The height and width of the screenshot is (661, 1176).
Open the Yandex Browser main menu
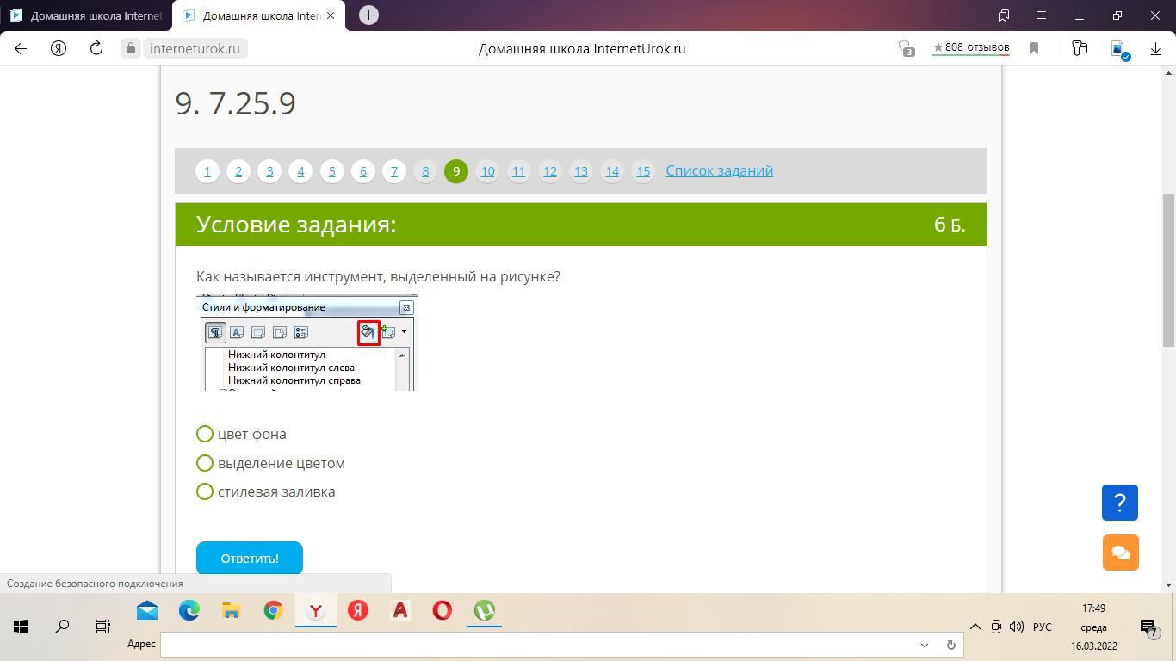click(x=1042, y=15)
